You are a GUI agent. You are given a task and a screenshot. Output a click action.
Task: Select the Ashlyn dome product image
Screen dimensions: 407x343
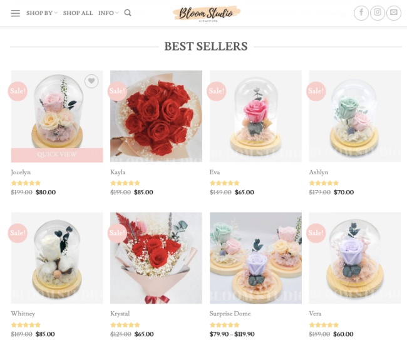pyautogui.click(x=355, y=116)
